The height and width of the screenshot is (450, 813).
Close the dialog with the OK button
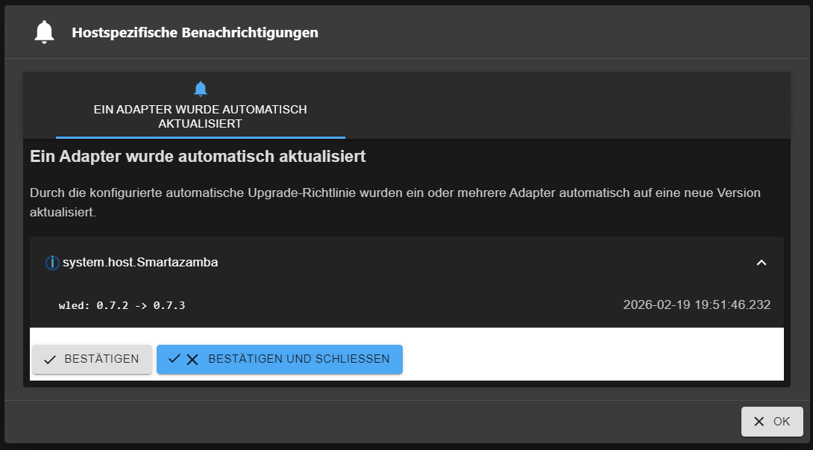772,422
